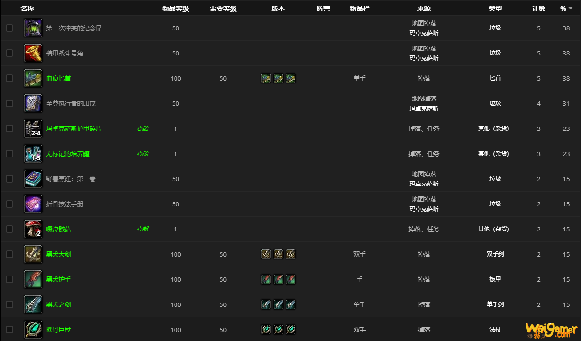Open the 玛卓克萨斯护甲碎片 item link
This screenshot has width=581, height=341.
click(x=74, y=129)
